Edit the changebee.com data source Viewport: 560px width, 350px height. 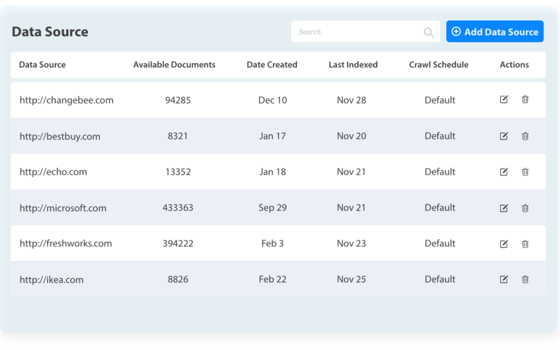click(x=503, y=99)
